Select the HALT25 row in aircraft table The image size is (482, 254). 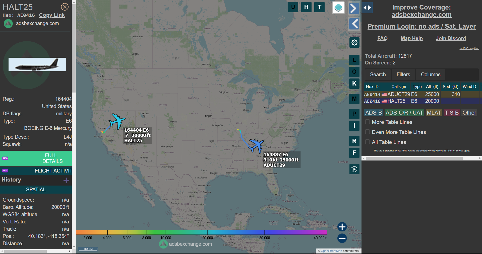click(423, 101)
